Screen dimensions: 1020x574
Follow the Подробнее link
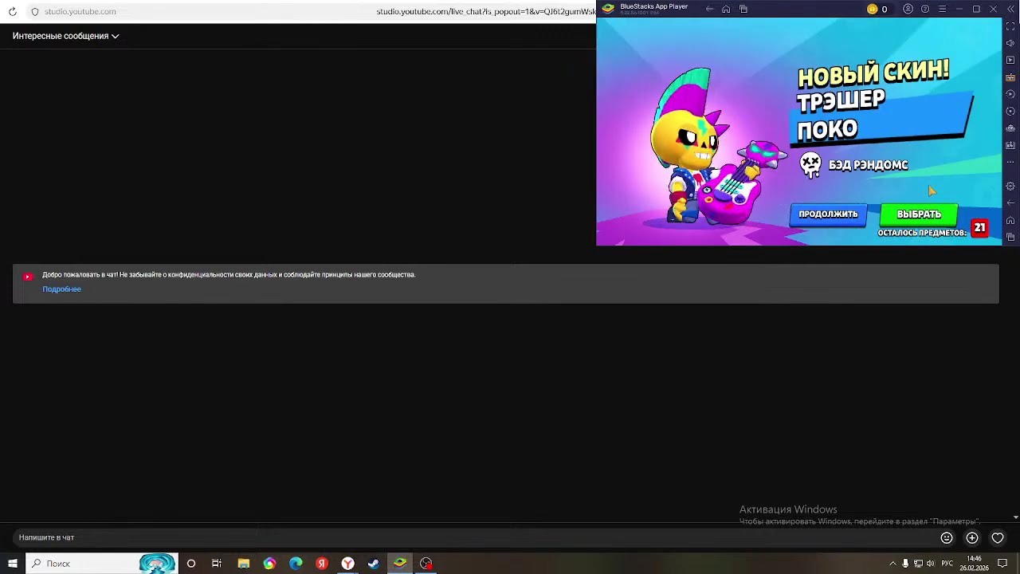tap(61, 289)
